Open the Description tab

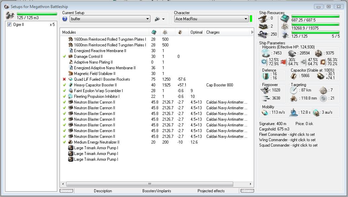(103, 191)
